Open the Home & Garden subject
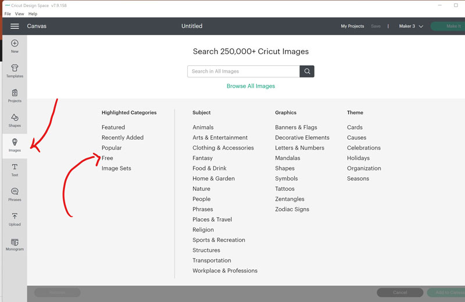 click(213, 179)
